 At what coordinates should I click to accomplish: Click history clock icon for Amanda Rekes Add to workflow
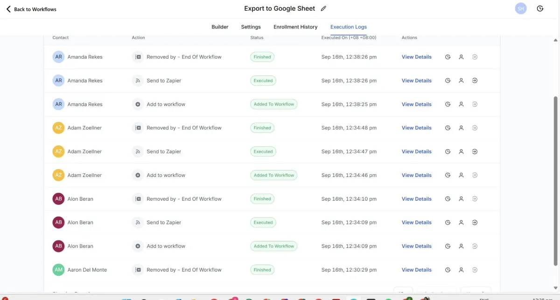[448, 104]
